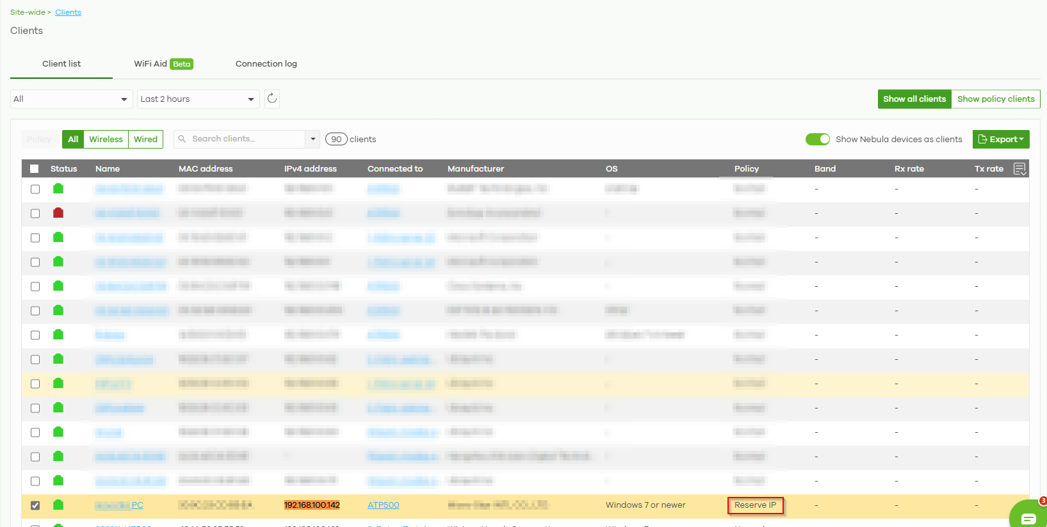Click the magnifier icon in the search box
Image resolution: width=1047 pixels, height=527 pixels.
[182, 139]
